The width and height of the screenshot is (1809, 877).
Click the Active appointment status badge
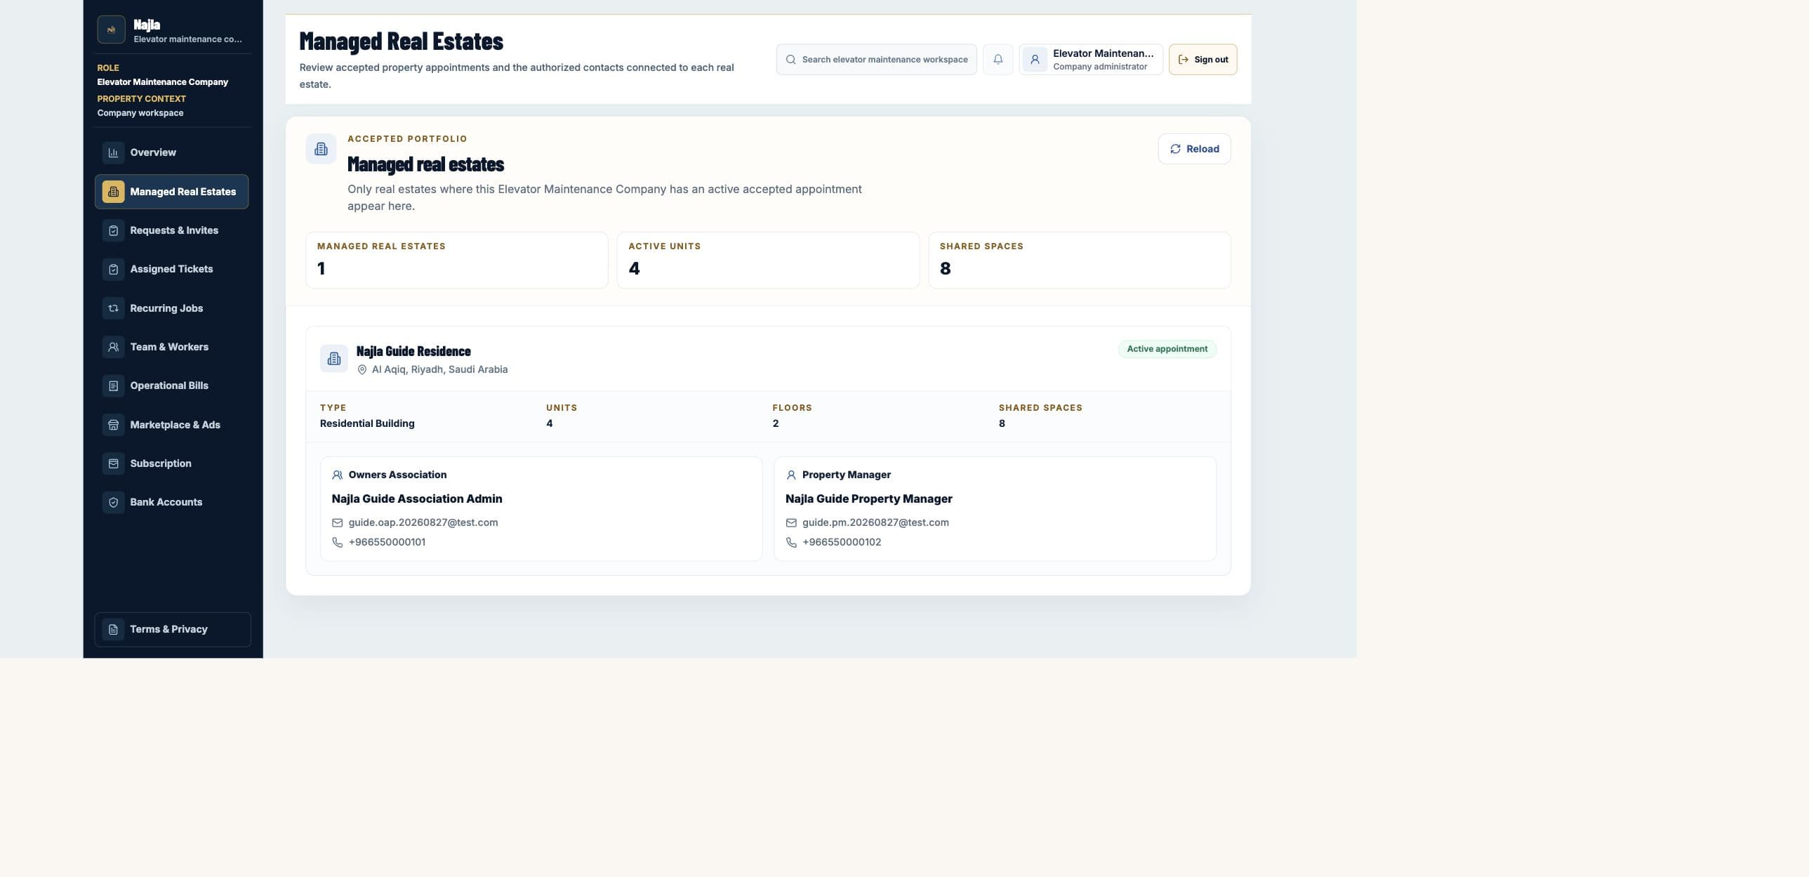[x=1167, y=349]
